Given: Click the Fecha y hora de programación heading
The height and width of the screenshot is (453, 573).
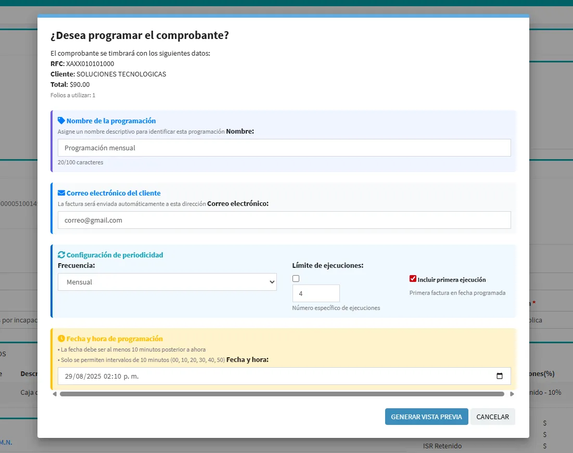Looking at the screenshot, I should click(114, 338).
